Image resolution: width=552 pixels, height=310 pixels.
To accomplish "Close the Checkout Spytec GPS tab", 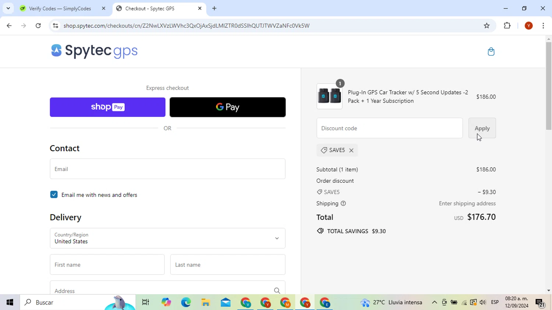I will (200, 8).
